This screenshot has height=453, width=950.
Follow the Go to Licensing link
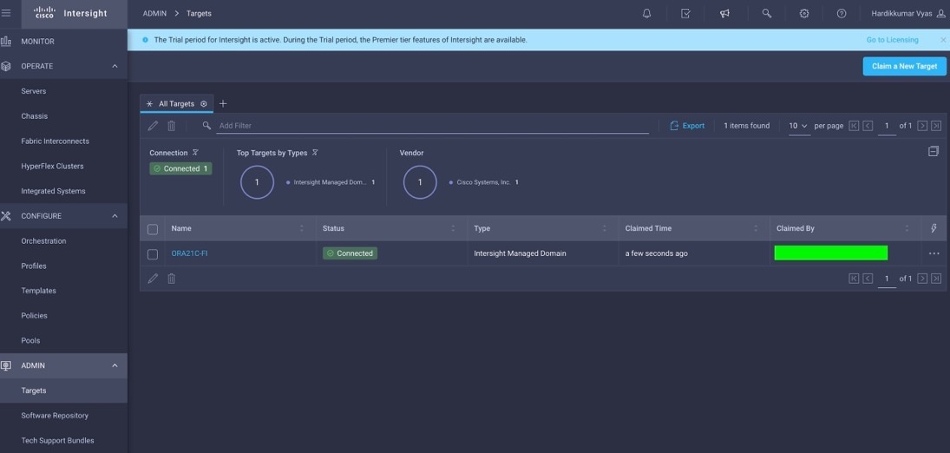(x=892, y=40)
